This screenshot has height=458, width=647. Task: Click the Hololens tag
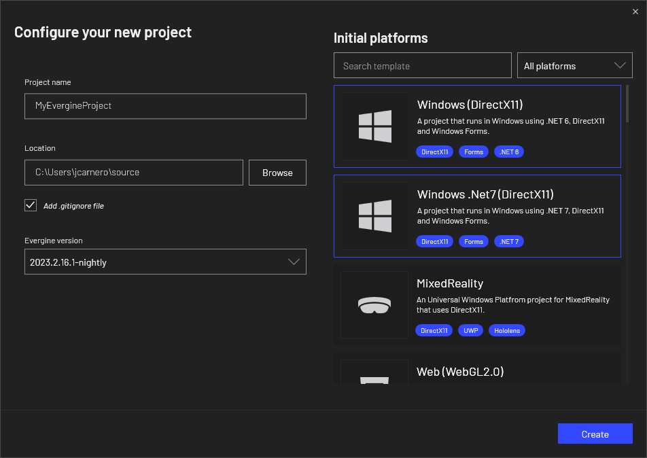point(507,330)
